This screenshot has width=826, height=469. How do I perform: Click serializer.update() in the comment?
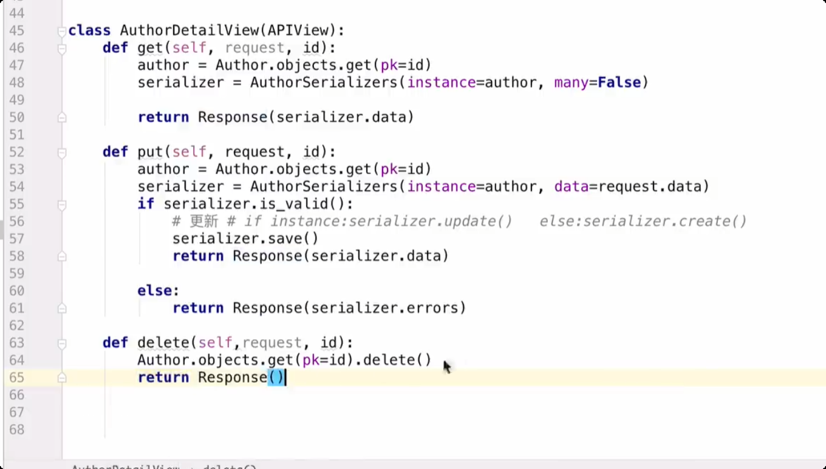431,221
